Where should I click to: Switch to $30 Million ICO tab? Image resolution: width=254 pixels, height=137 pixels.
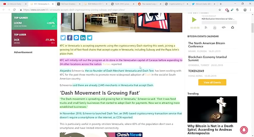96,4
